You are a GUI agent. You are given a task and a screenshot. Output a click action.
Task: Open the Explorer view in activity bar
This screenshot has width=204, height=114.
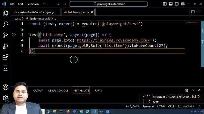pyautogui.click(x=5, y=13)
